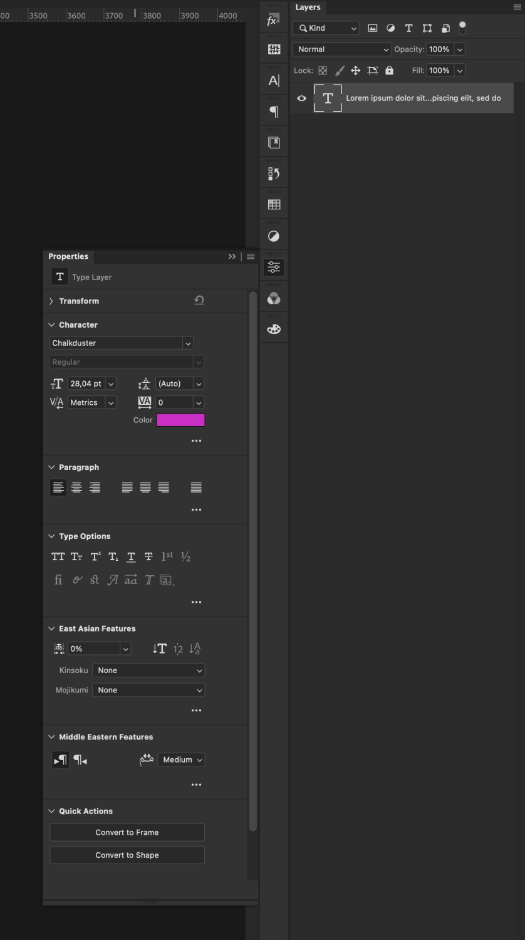Open the Normal blend mode dropdown
Screen dimensions: 525x940
click(341, 50)
